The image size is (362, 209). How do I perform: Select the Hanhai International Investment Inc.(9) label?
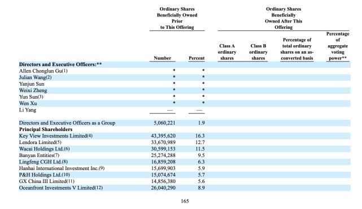62,168
